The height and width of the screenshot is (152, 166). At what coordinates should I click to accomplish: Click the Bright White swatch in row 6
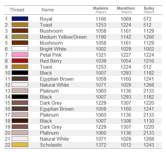tap(20, 49)
